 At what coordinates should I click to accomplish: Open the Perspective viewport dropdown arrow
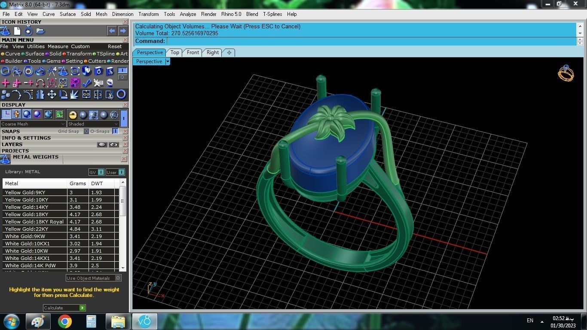[168, 61]
